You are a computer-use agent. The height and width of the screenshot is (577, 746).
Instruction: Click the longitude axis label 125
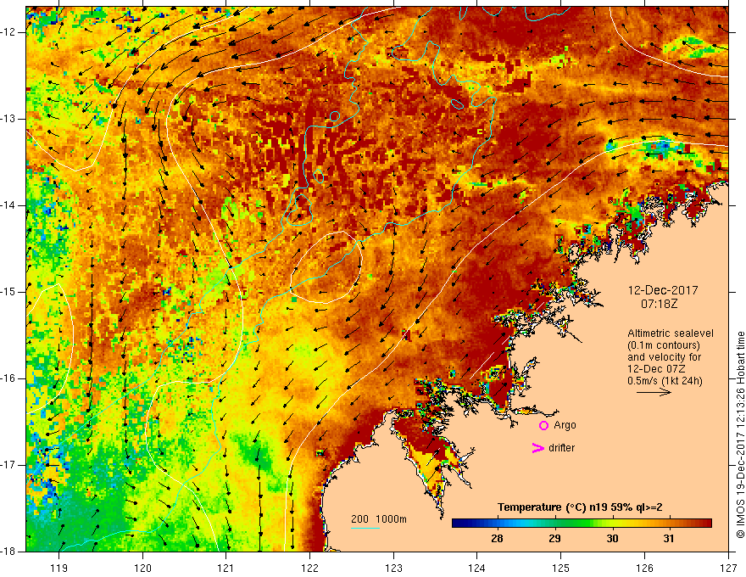point(560,568)
